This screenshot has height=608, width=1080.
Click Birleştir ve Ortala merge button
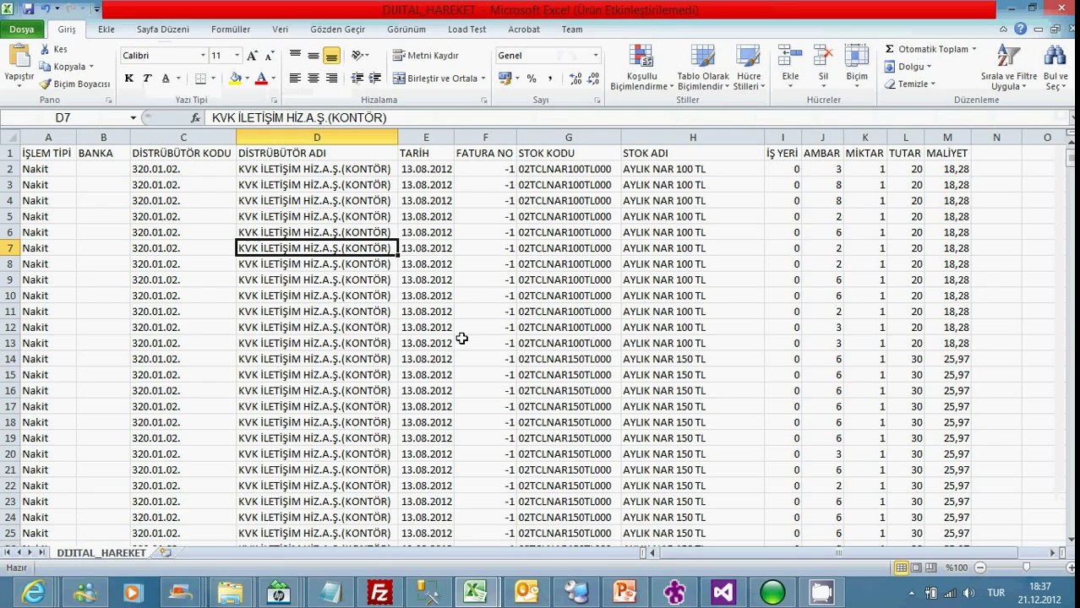click(434, 78)
